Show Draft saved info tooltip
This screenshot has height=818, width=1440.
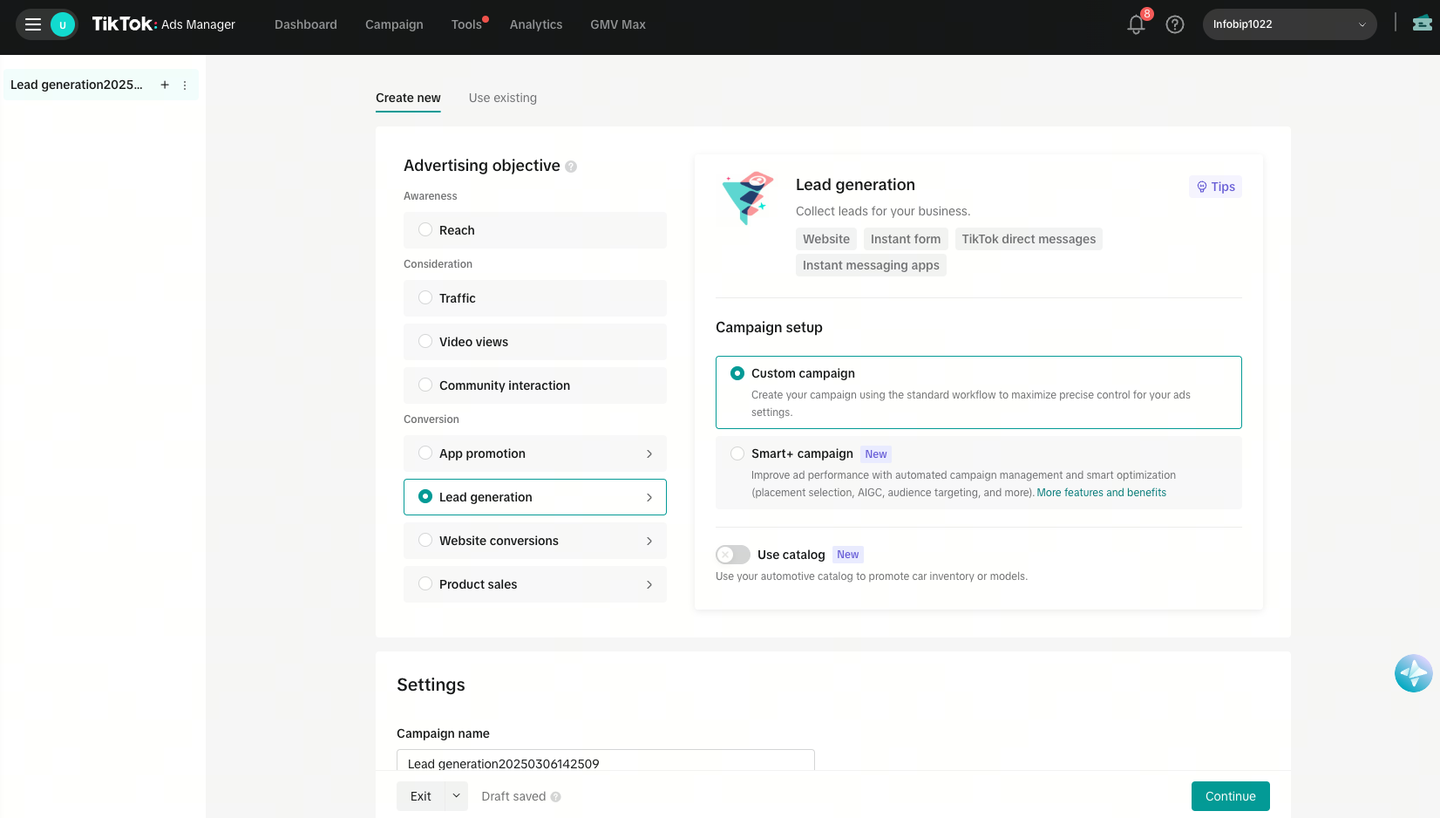556,797
